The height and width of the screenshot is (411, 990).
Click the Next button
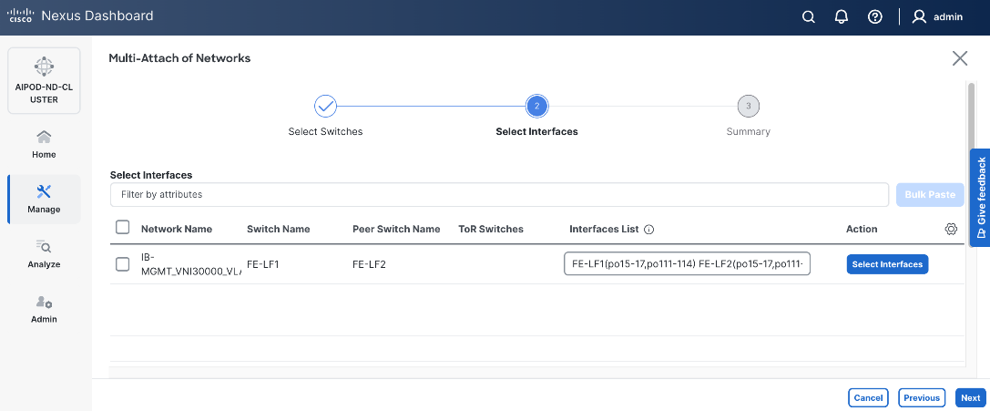pyautogui.click(x=970, y=397)
